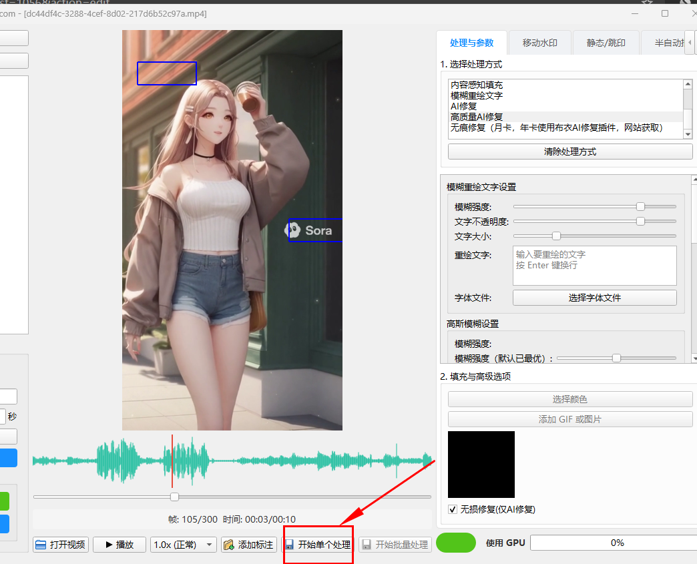
Task: Click the 重绘文字 text input box
Action: (594, 265)
